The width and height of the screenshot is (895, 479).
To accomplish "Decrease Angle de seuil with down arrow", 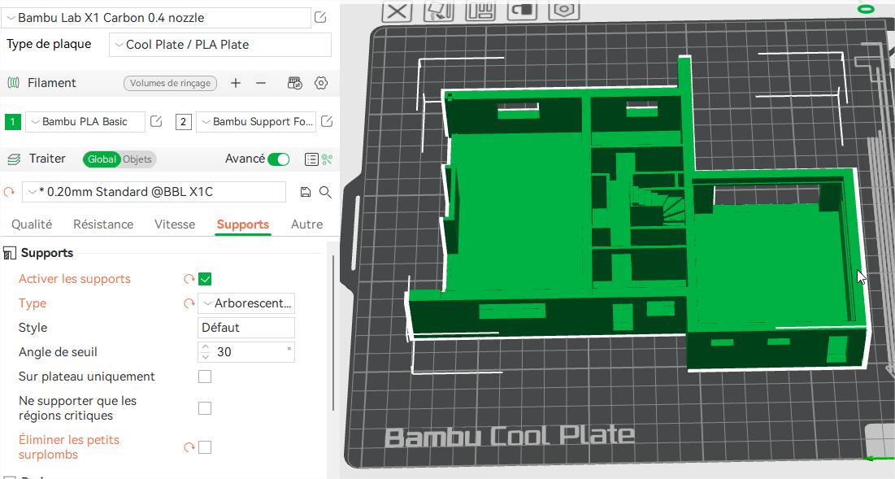I will (x=206, y=357).
